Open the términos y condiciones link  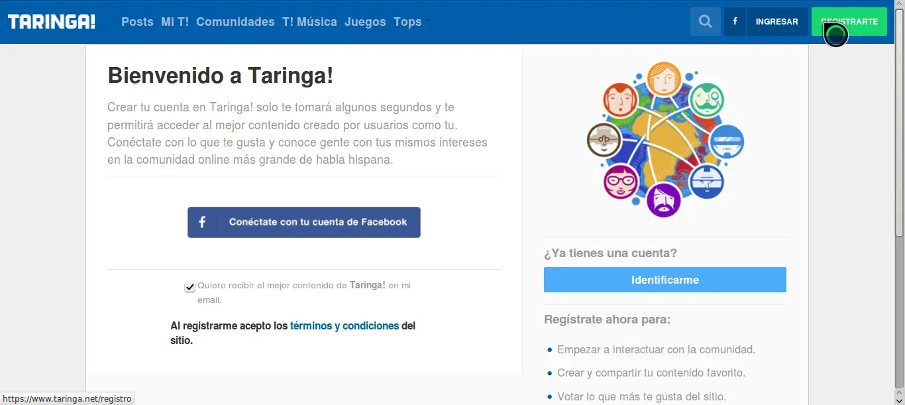(x=345, y=326)
